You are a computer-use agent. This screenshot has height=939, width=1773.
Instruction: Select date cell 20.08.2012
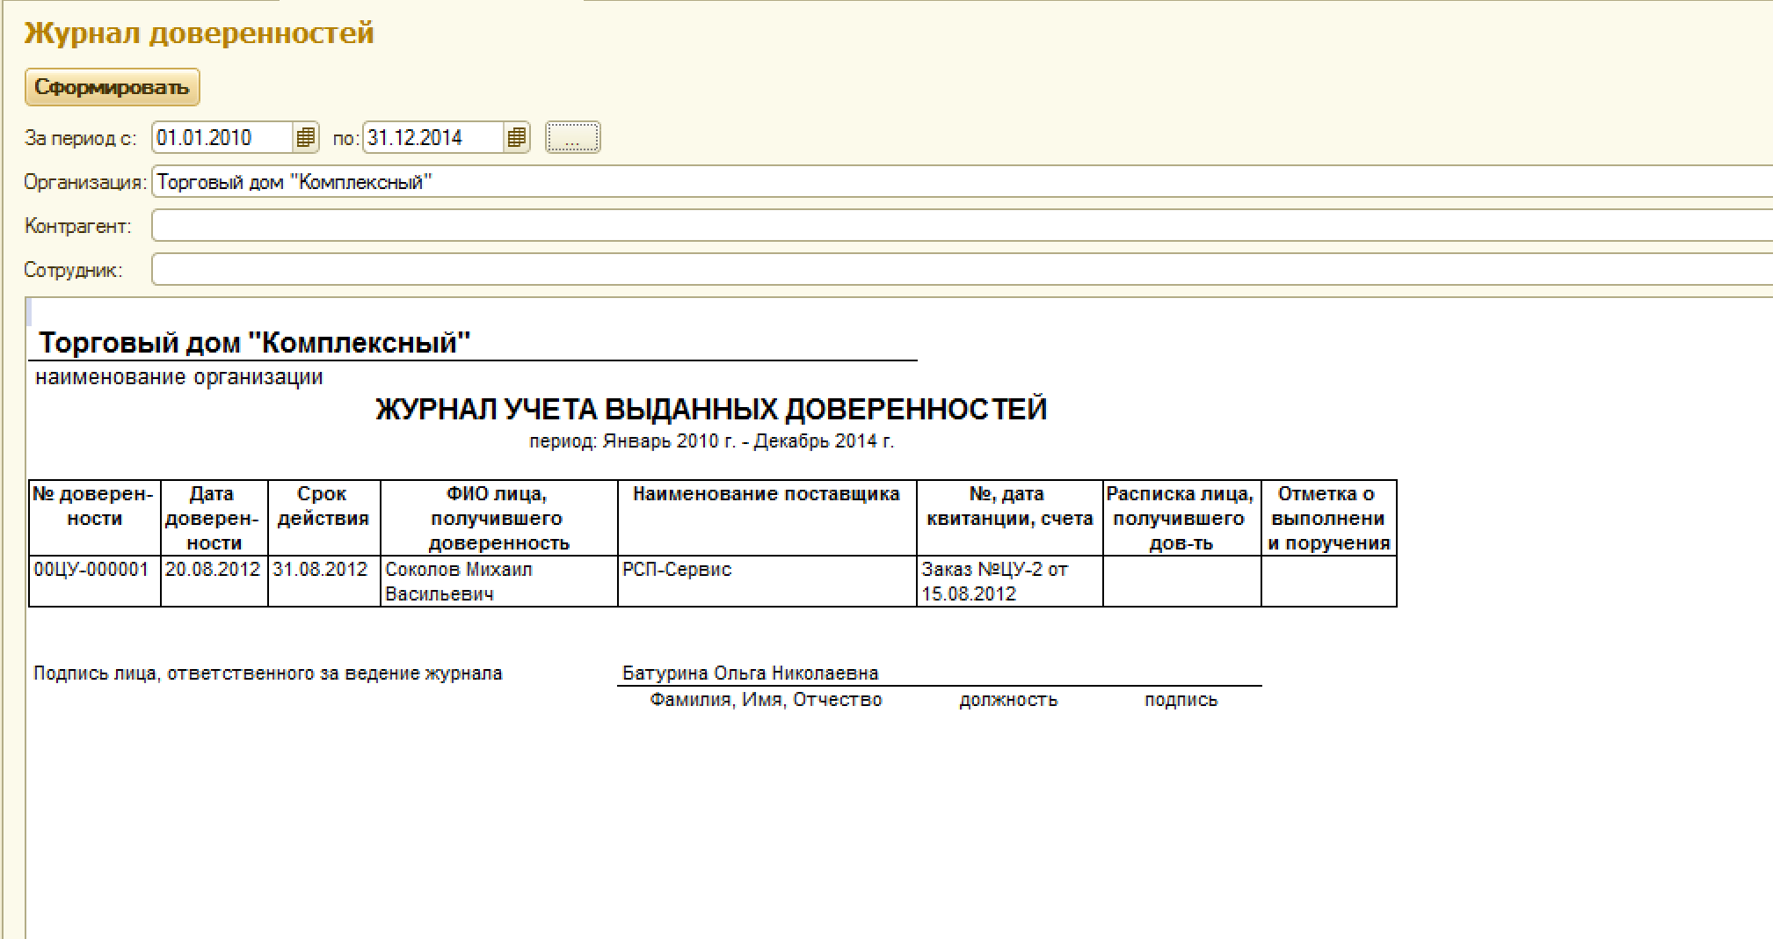coord(214,581)
